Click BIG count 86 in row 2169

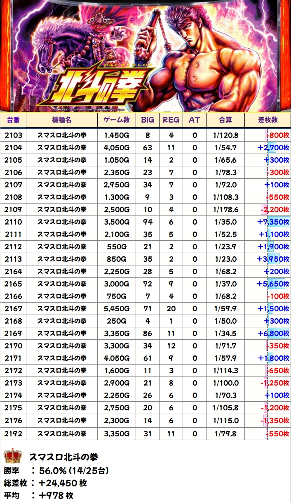point(147,333)
